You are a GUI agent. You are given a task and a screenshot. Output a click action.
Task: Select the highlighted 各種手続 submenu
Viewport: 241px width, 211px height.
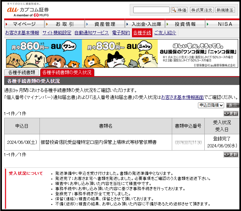point(142,33)
